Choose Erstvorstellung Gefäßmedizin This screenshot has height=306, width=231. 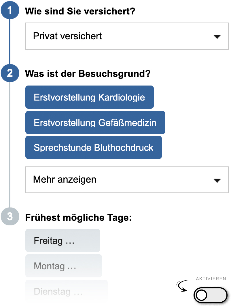(95, 123)
